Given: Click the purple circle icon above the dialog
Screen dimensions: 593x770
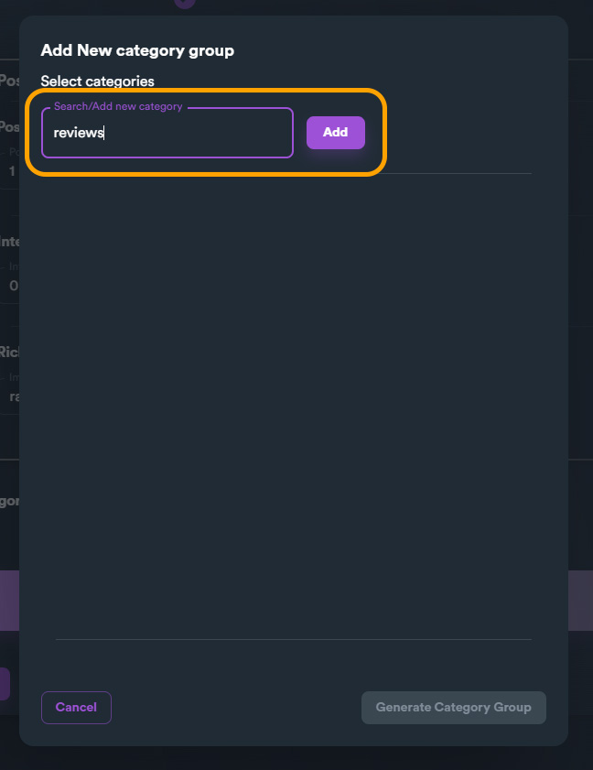Looking at the screenshot, I should (x=185, y=3).
